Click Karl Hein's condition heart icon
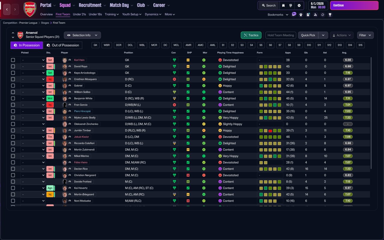The image size is (384, 240). coord(174,60)
